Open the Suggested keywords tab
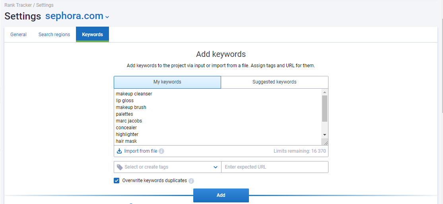 [x=274, y=82]
